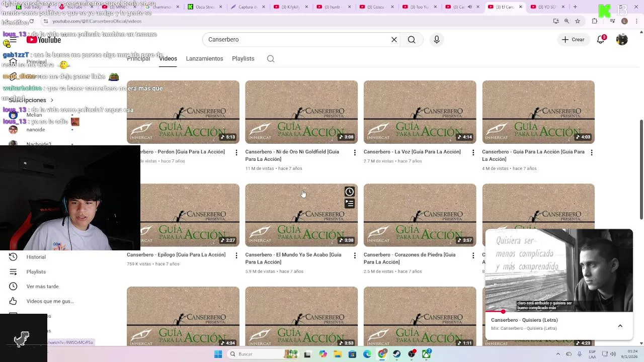Open Canserbero - Ni de Oro Ni Goldfield title
This screenshot has width=644, height=362.
[x=292, y=155]
